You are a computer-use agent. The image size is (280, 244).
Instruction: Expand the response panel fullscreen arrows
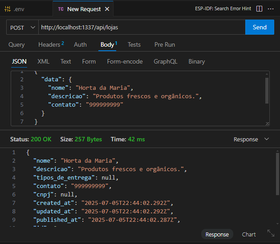(271, 233)
